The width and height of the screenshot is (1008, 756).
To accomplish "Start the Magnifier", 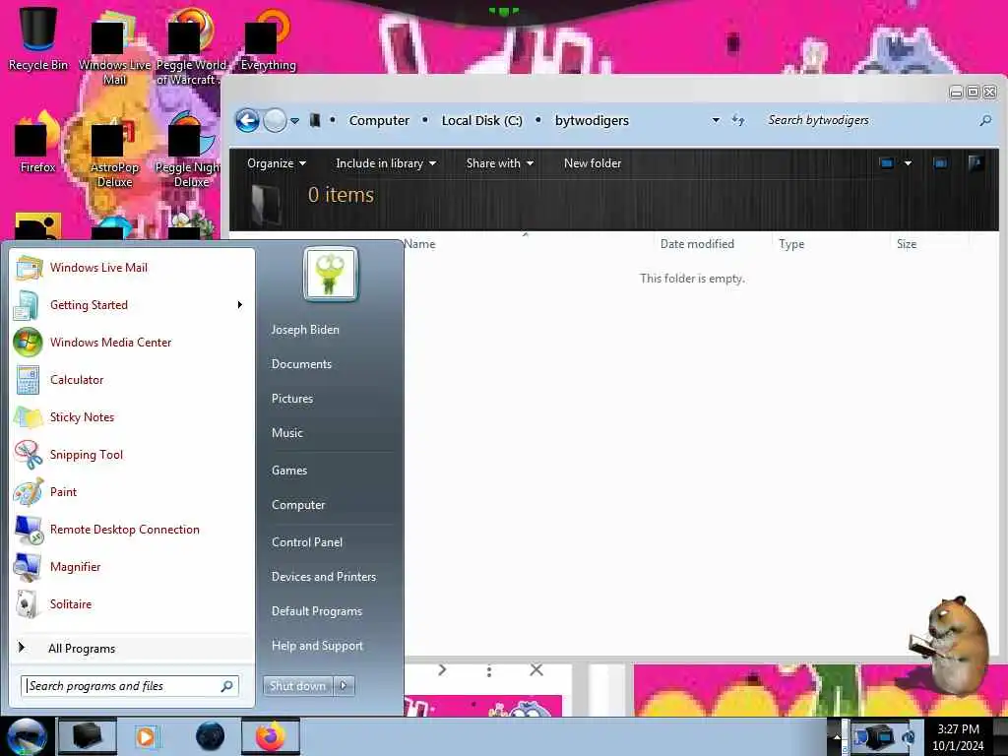I will point(132,566).
